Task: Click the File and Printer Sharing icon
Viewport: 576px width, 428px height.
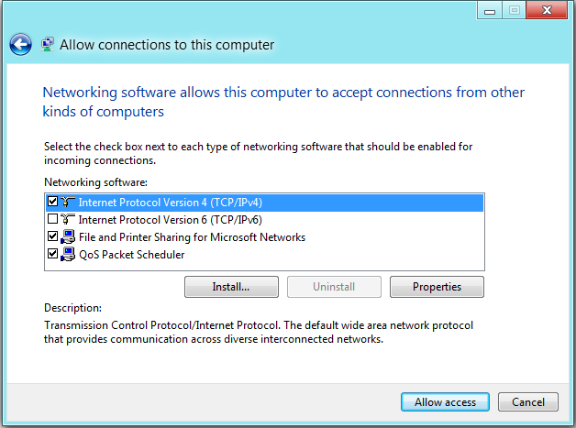Action: [x=68, y=236]
